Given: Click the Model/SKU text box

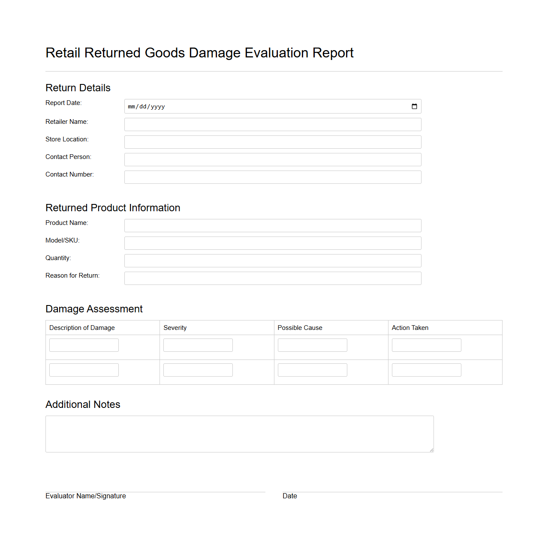Looking at the screenshot, I should [273, 243].
